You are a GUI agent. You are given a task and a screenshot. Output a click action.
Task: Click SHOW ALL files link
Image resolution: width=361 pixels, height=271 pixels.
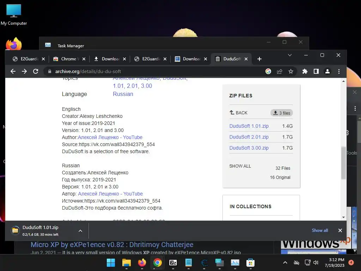[240, 166]
